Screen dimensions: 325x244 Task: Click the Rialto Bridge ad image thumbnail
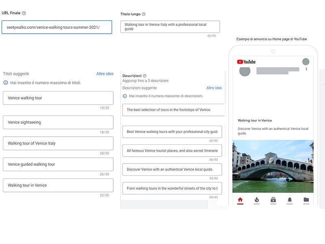[x=273, y=166]
